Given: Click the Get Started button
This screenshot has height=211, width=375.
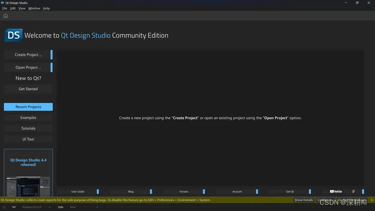Looking at the screenshot, I should (28, 89).
